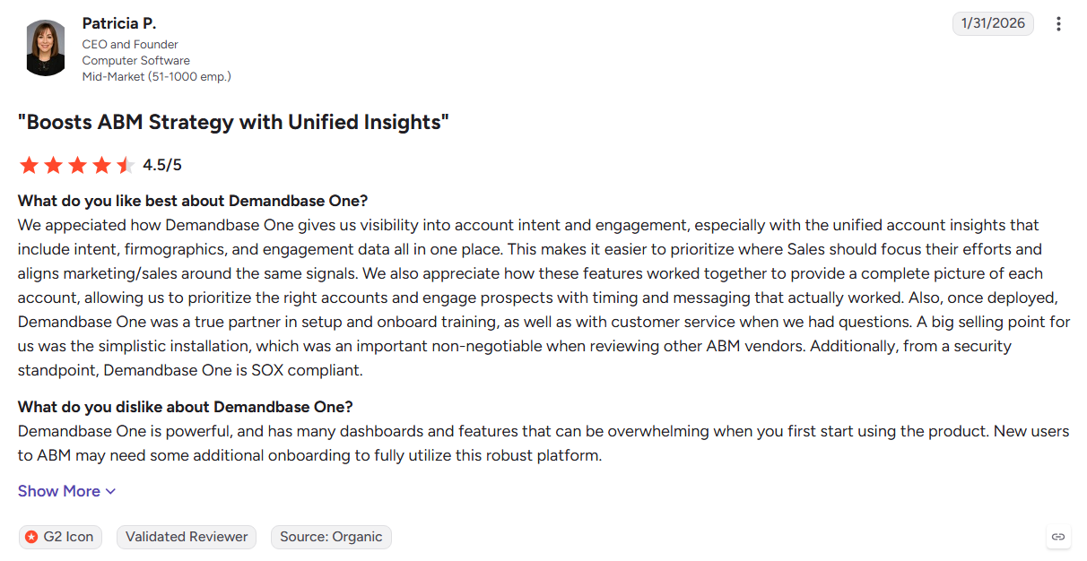The image size is (1087, 561).
Task: Click the chevron beside Show More
Action: [110, 491]
